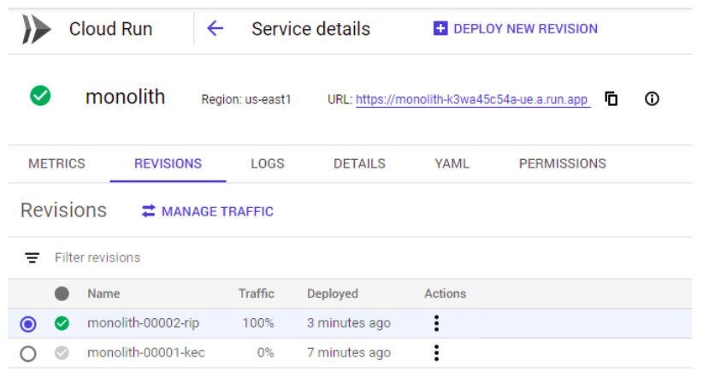The height and width of the screenshot is (378, 703).
Task: Click the filter lines icon
Action: (x=32, y=257)
